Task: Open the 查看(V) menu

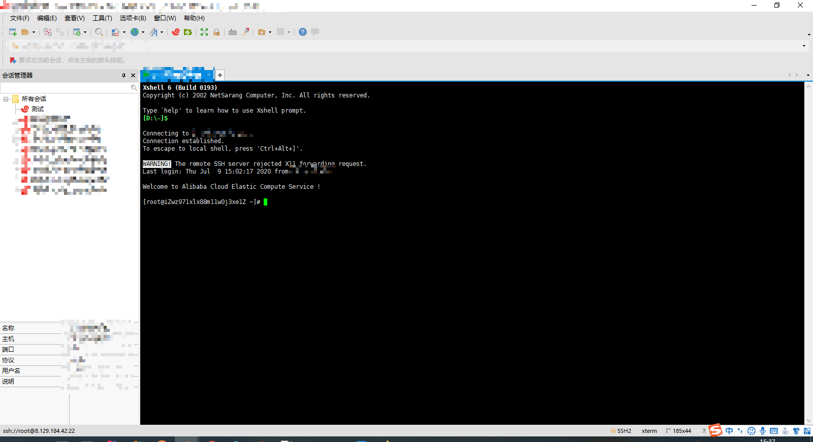Action: coord(74,18)
